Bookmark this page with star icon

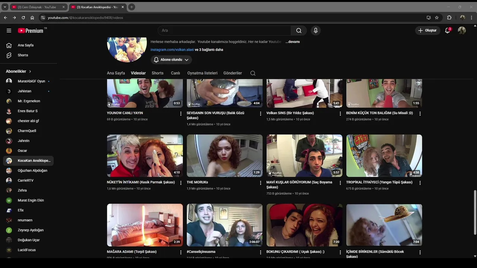(437, 17)
